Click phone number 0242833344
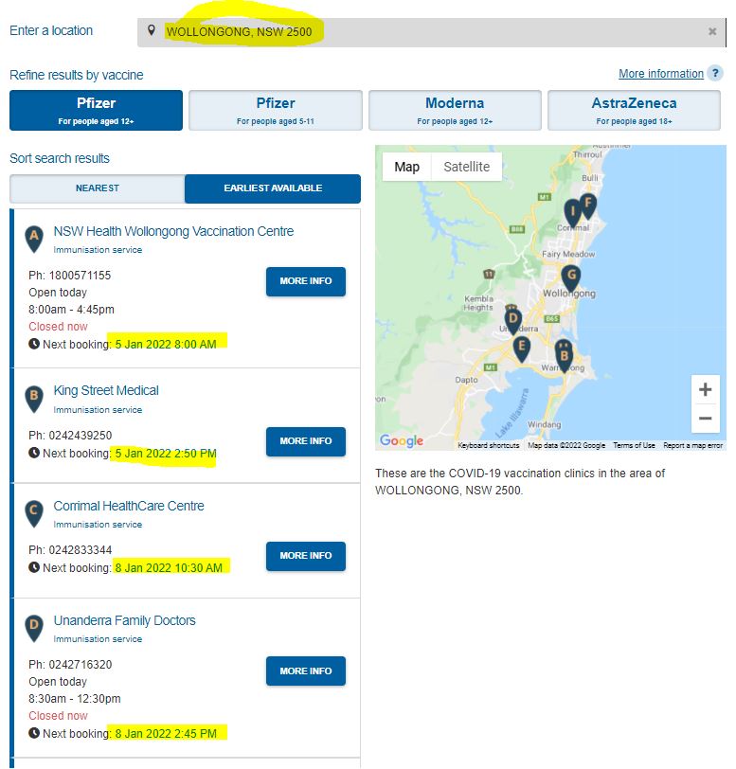Screen dimensions: 736x769 point(81,550)
